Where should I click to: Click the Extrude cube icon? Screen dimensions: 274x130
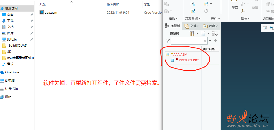pos(268,4)
